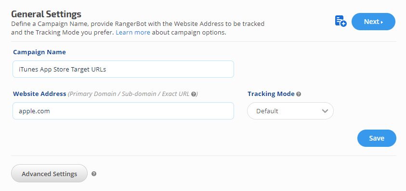
Task: Click the Tracking Mode label
Action: tap(271, 94)
